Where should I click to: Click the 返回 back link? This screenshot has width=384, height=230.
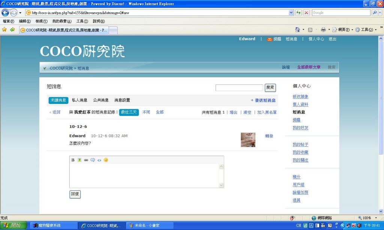pos(56,112)
